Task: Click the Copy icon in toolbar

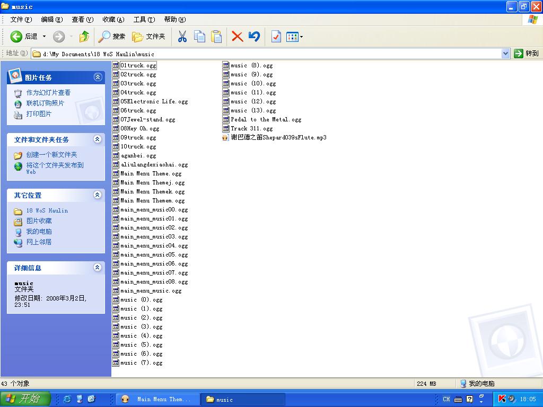Action: [199, 37]
